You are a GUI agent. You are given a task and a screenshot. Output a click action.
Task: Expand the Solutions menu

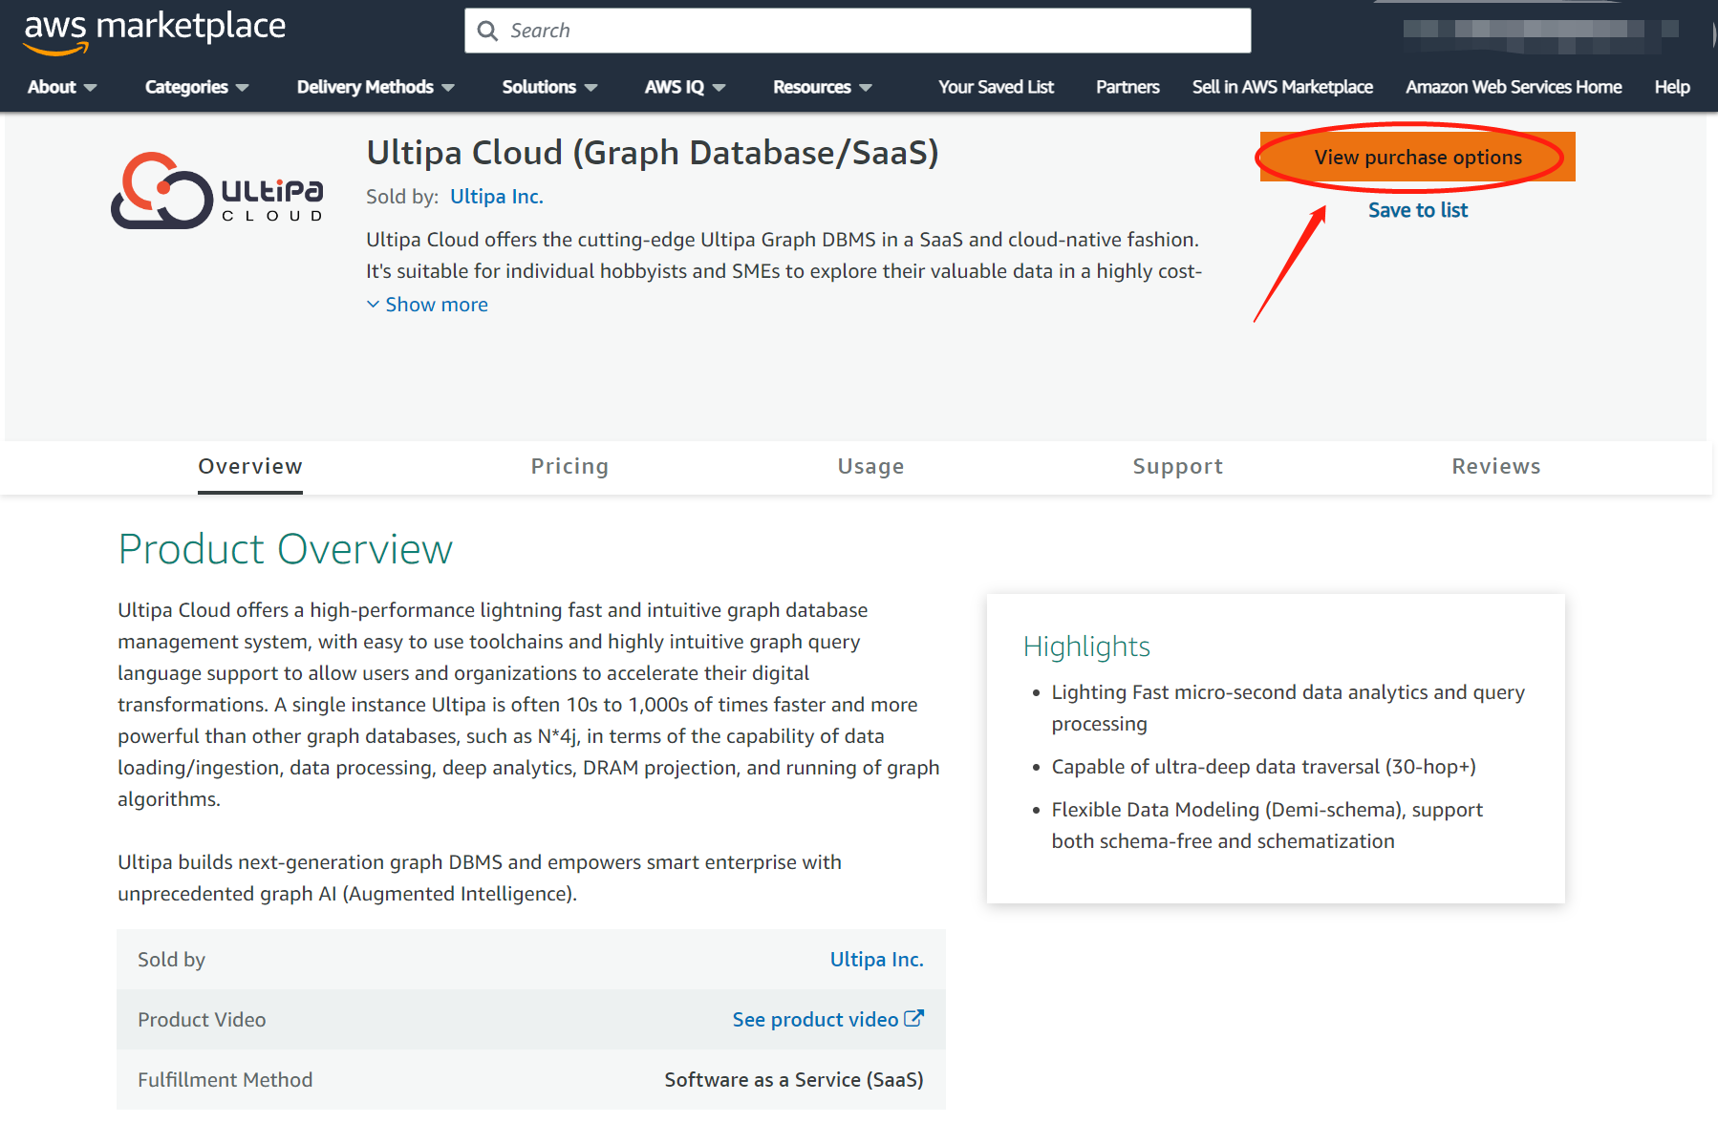pyautogui.click(x=549, y=87)
